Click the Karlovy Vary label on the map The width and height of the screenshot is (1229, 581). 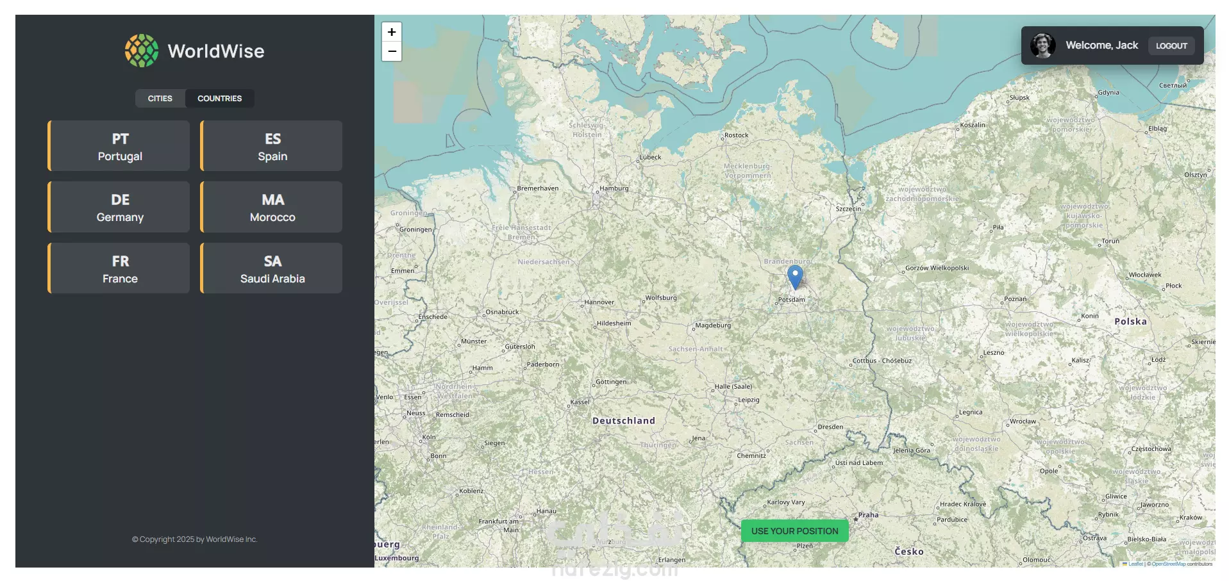pos(786,502)
